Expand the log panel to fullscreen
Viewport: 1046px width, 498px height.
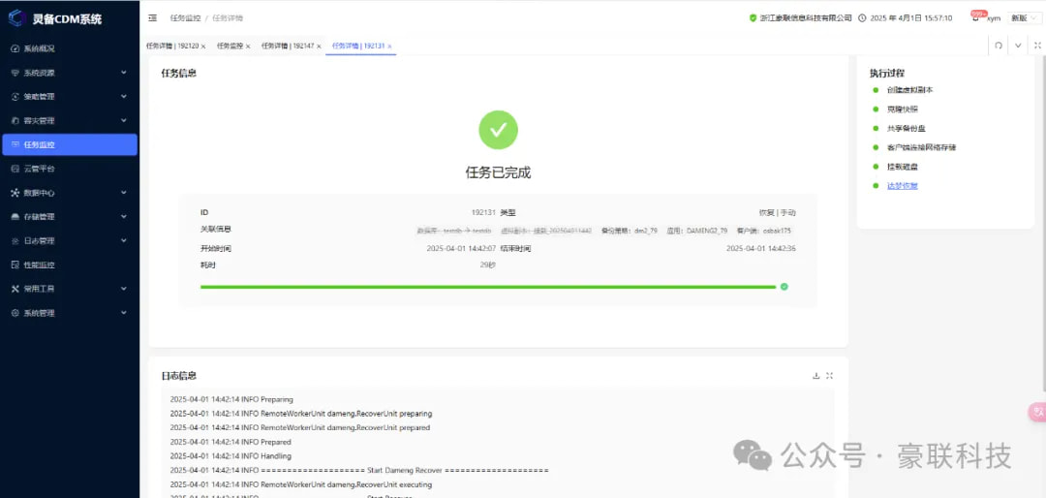click(x=830, y=376)
